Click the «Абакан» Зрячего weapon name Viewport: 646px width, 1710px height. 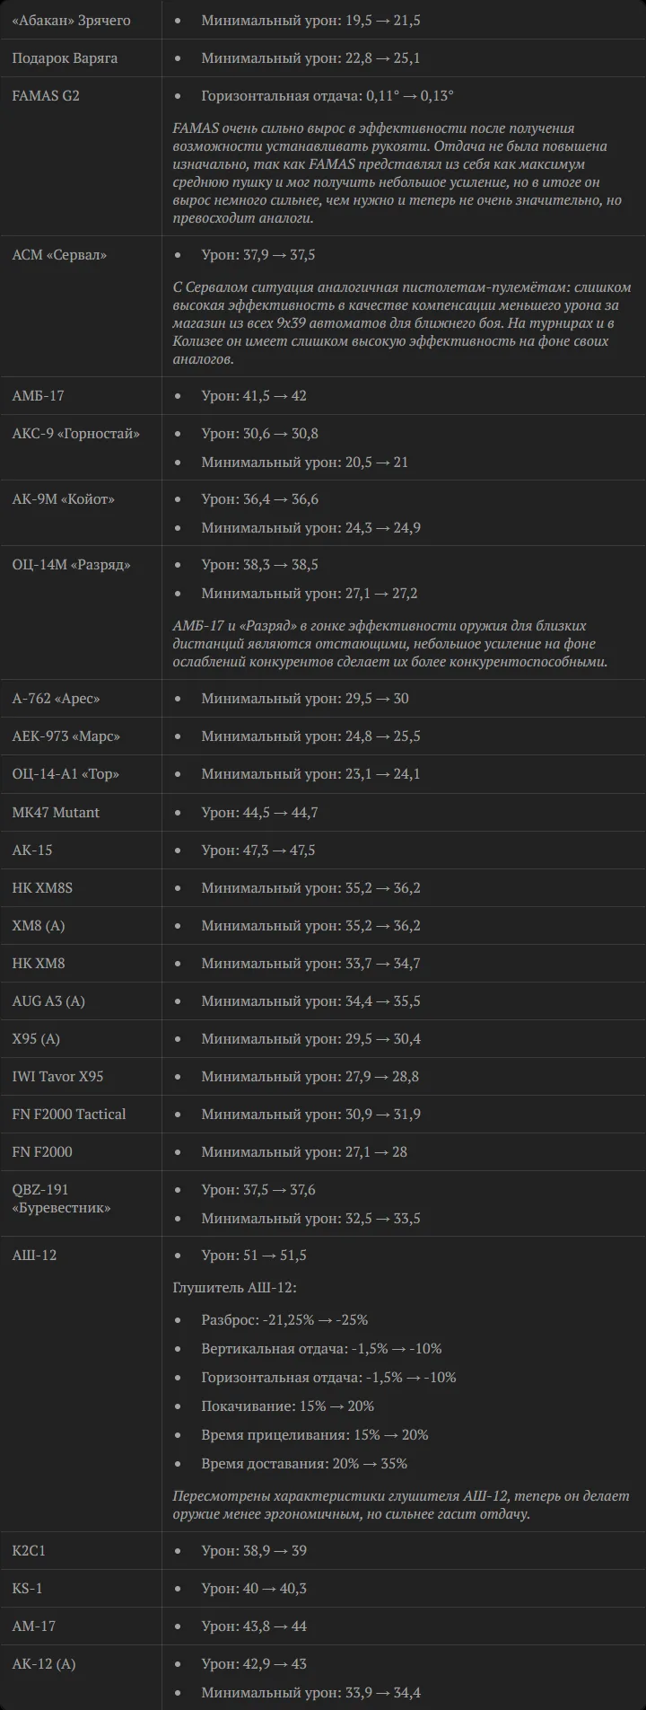click(71, 20)
